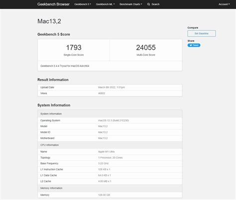Viewport: 236px width, 200px height.
Task: Click the Tweet share button
Action: click(194, 45)
